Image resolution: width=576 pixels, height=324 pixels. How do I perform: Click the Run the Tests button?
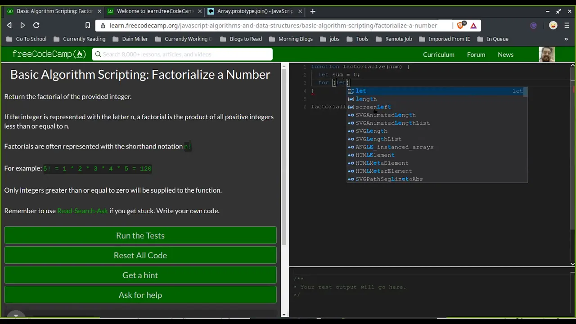(140, 236)
